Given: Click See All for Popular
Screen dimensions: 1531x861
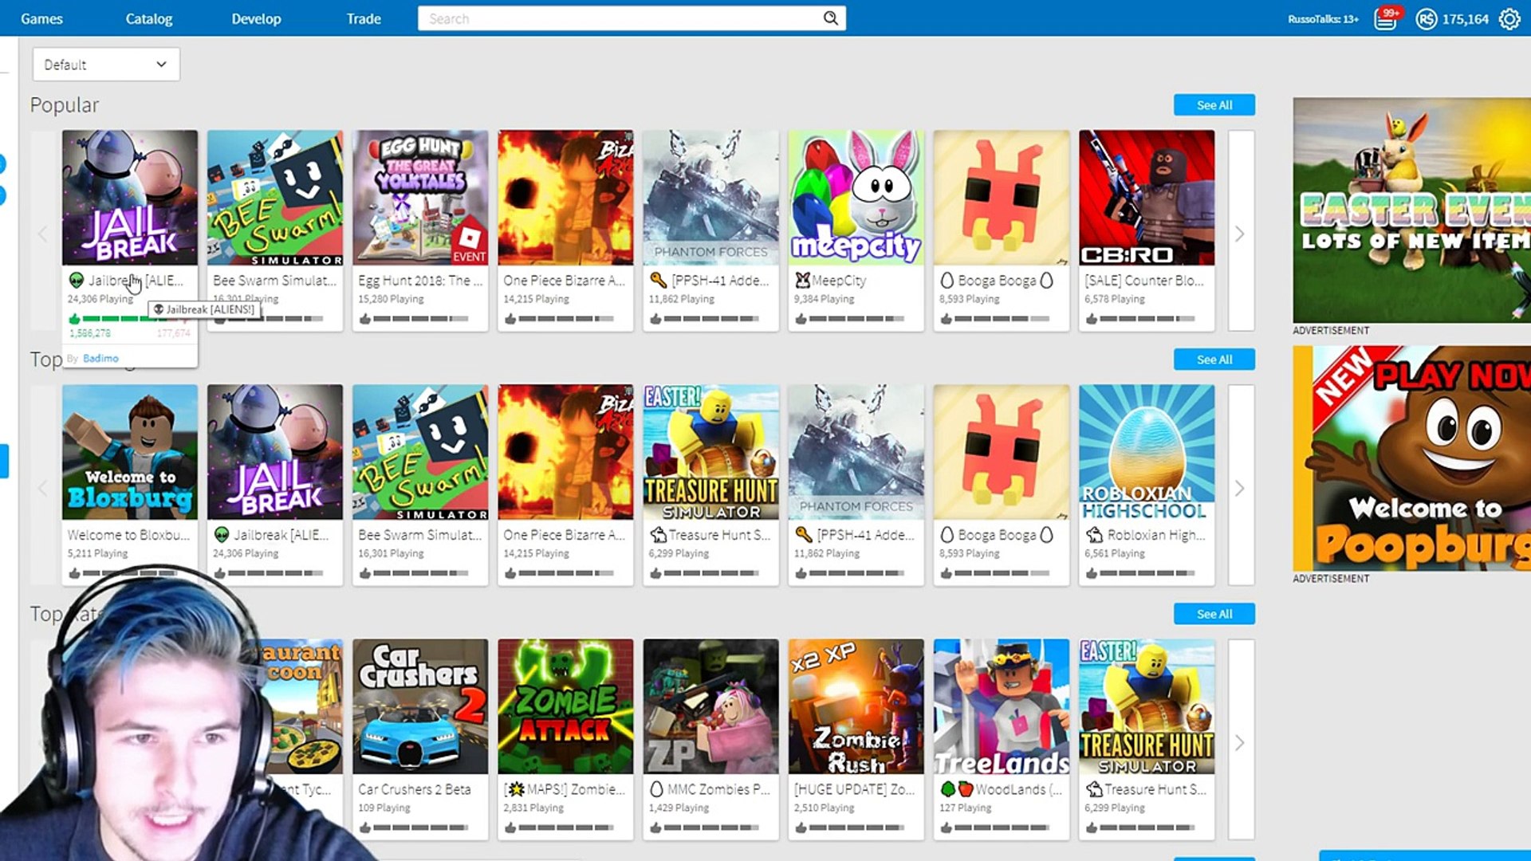Looking at the screenshot, I should (1214, 105).
